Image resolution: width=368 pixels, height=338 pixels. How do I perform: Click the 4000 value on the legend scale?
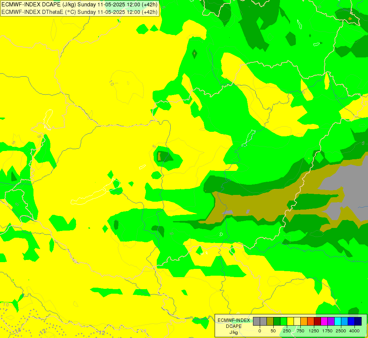pyautogui.click(x=354, y=331)
